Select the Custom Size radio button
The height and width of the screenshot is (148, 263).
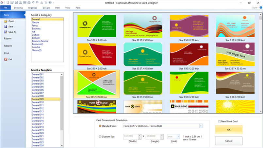[100, 137]
